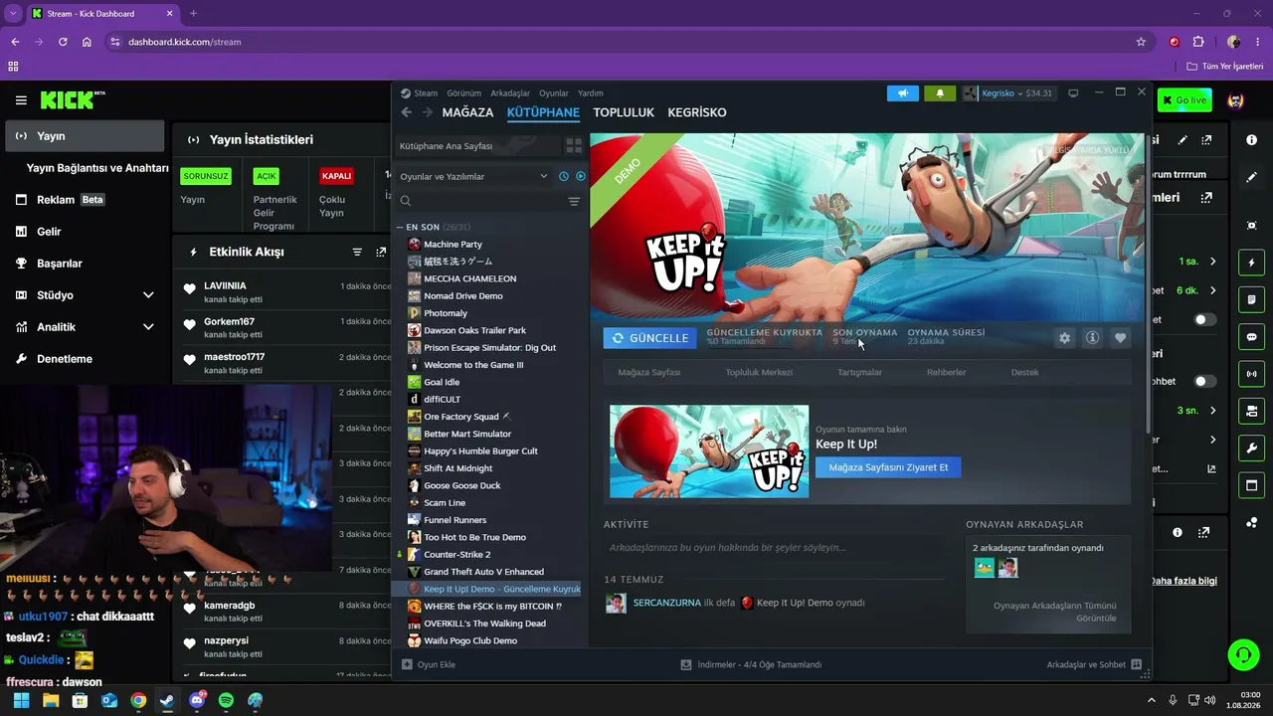Open the Arkadaşlar menu in Steam
Screen dimensions: 1273x716
point(510,93)
